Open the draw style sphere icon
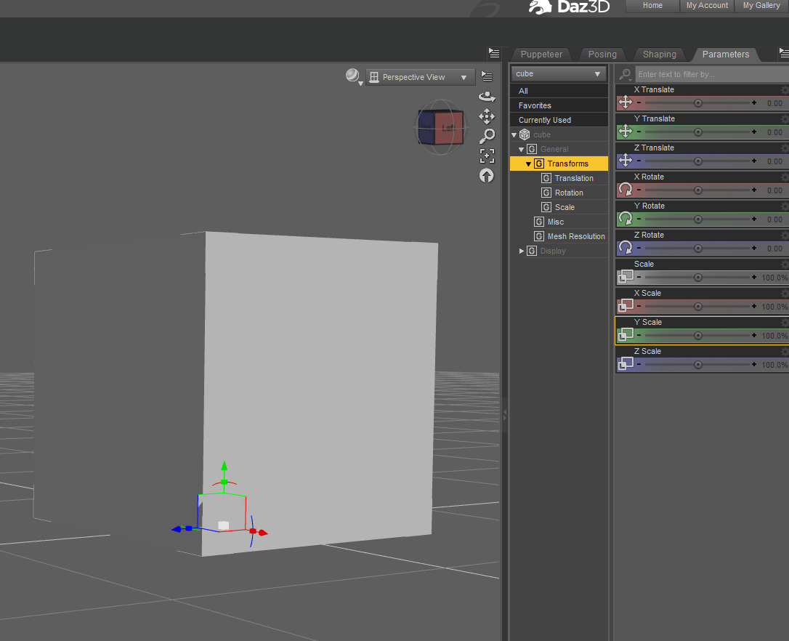The image size is (789, 641). coord(353,76)
